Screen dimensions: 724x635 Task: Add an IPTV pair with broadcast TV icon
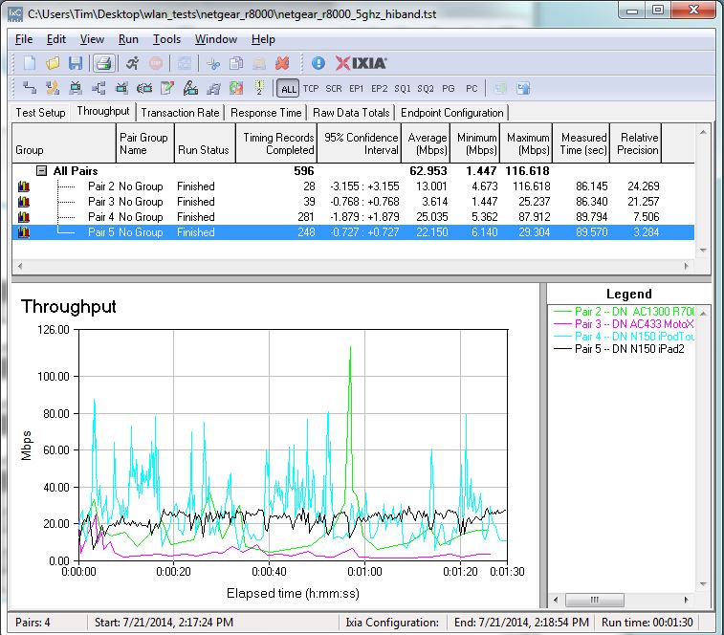click(x=144, y=88)
